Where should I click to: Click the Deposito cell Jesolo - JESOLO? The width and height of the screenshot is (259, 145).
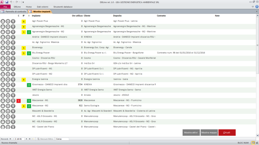pos(121,95)
